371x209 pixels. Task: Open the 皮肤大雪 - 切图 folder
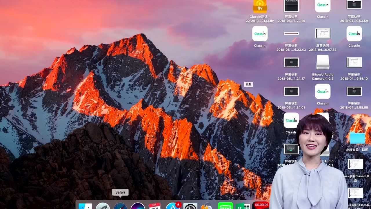coord(357,138)
